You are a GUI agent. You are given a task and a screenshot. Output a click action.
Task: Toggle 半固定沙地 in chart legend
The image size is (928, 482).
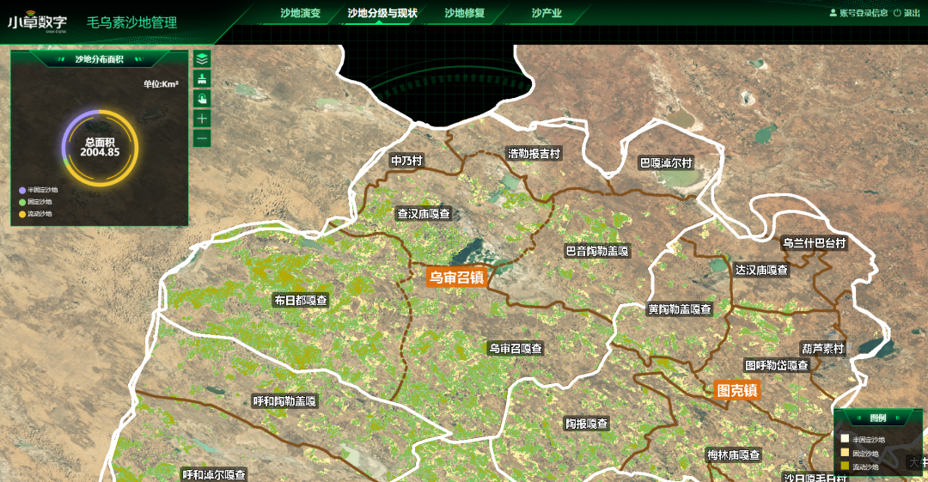pyautogui.click(x=39, y=190)
